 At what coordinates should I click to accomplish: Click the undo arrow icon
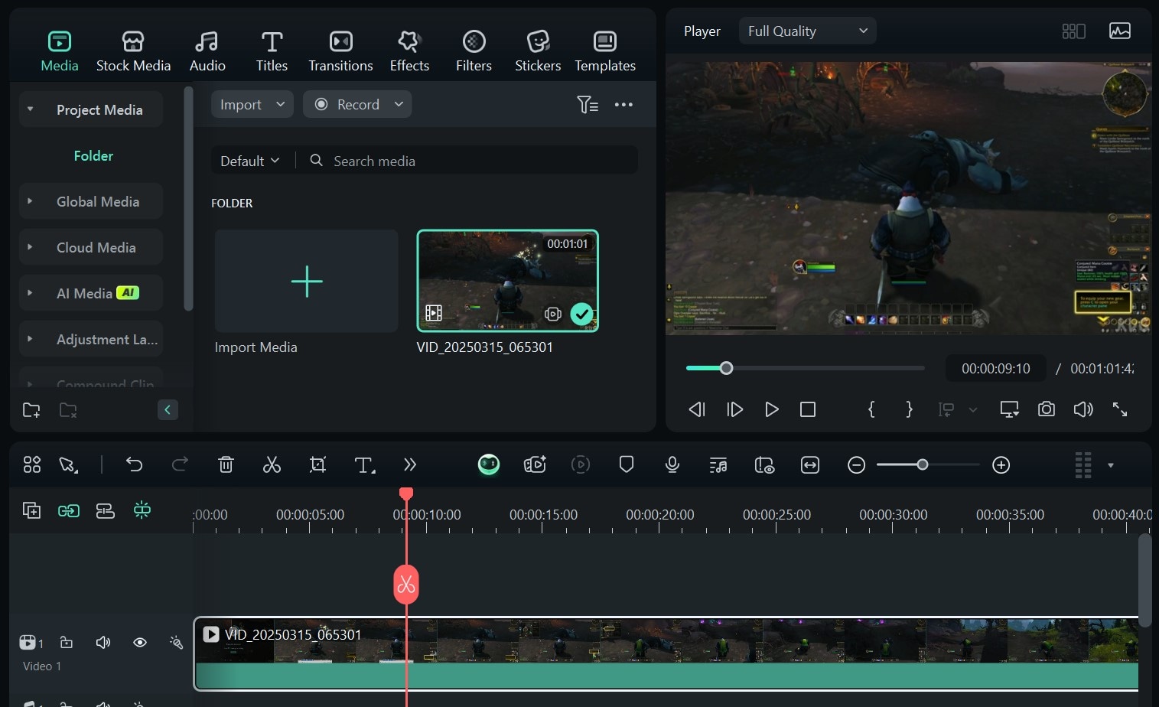coord(134,464)
